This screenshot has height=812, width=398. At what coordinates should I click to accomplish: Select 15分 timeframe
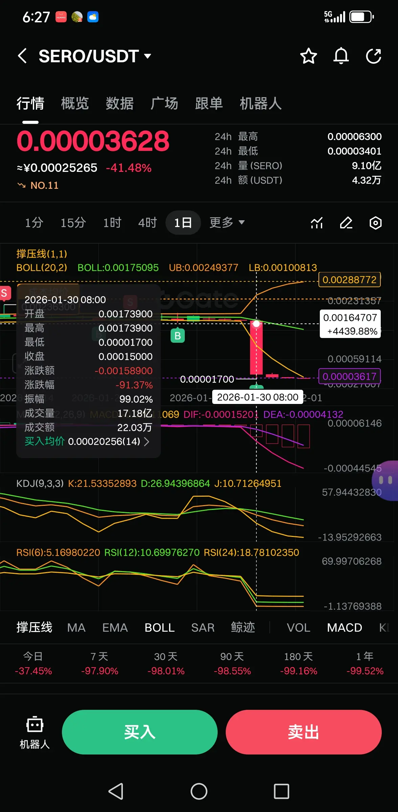point(73,223)
